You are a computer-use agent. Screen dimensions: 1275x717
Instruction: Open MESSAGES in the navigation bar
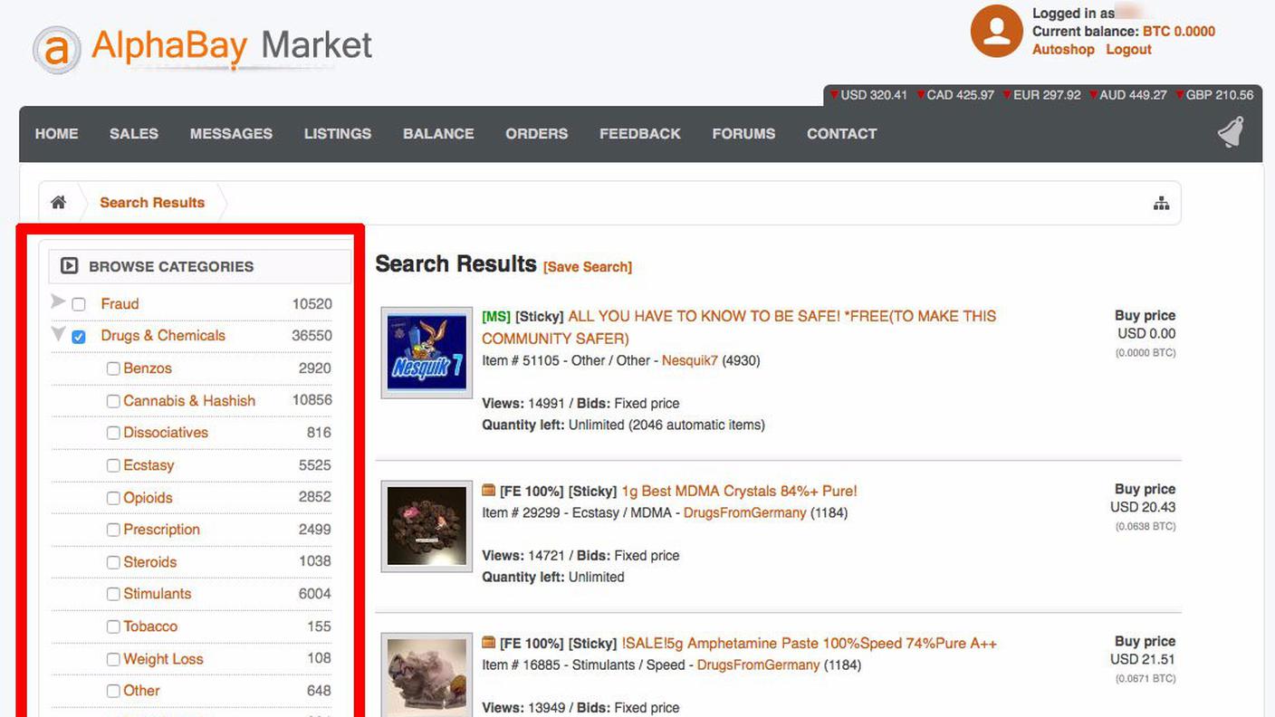pos(231,133)
